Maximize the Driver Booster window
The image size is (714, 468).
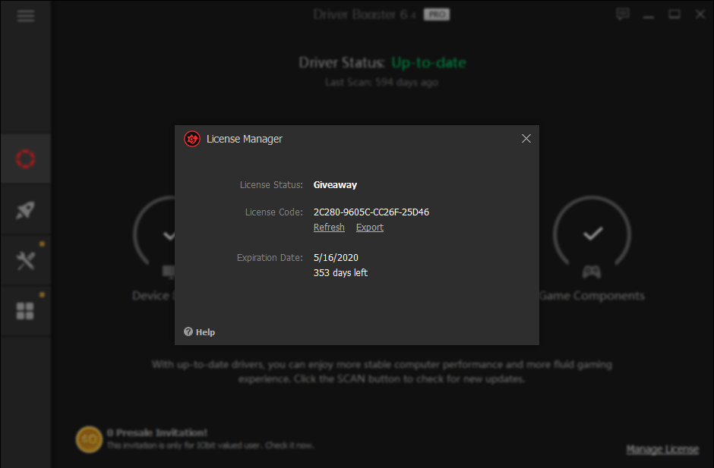tap(675, 14)
